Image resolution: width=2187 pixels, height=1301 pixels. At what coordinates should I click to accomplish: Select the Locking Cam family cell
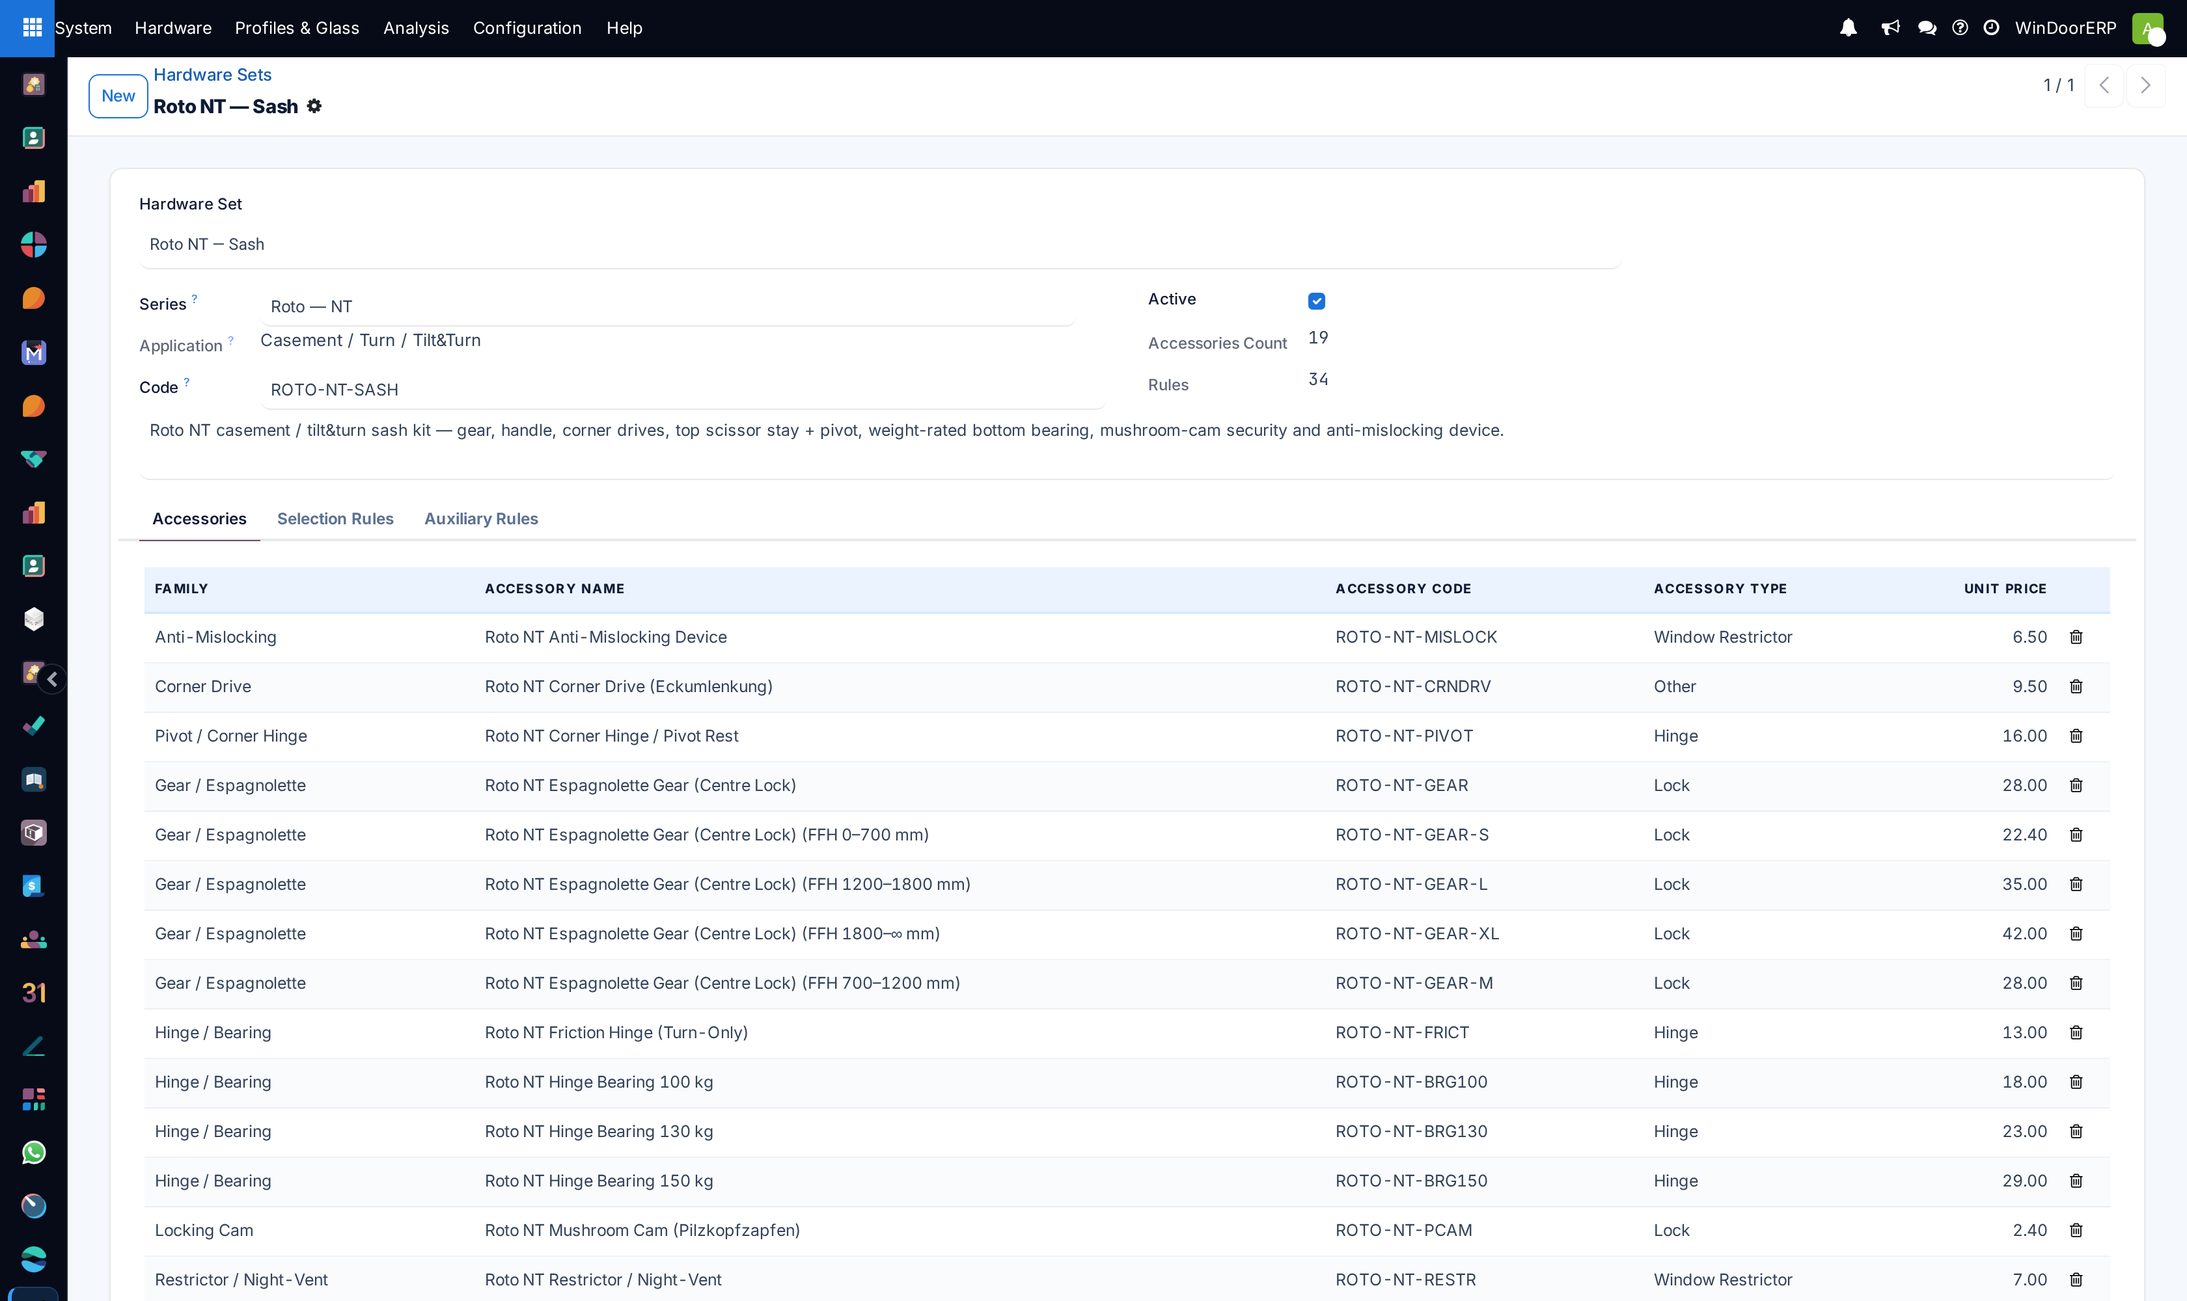click(x=204, y=1231)
